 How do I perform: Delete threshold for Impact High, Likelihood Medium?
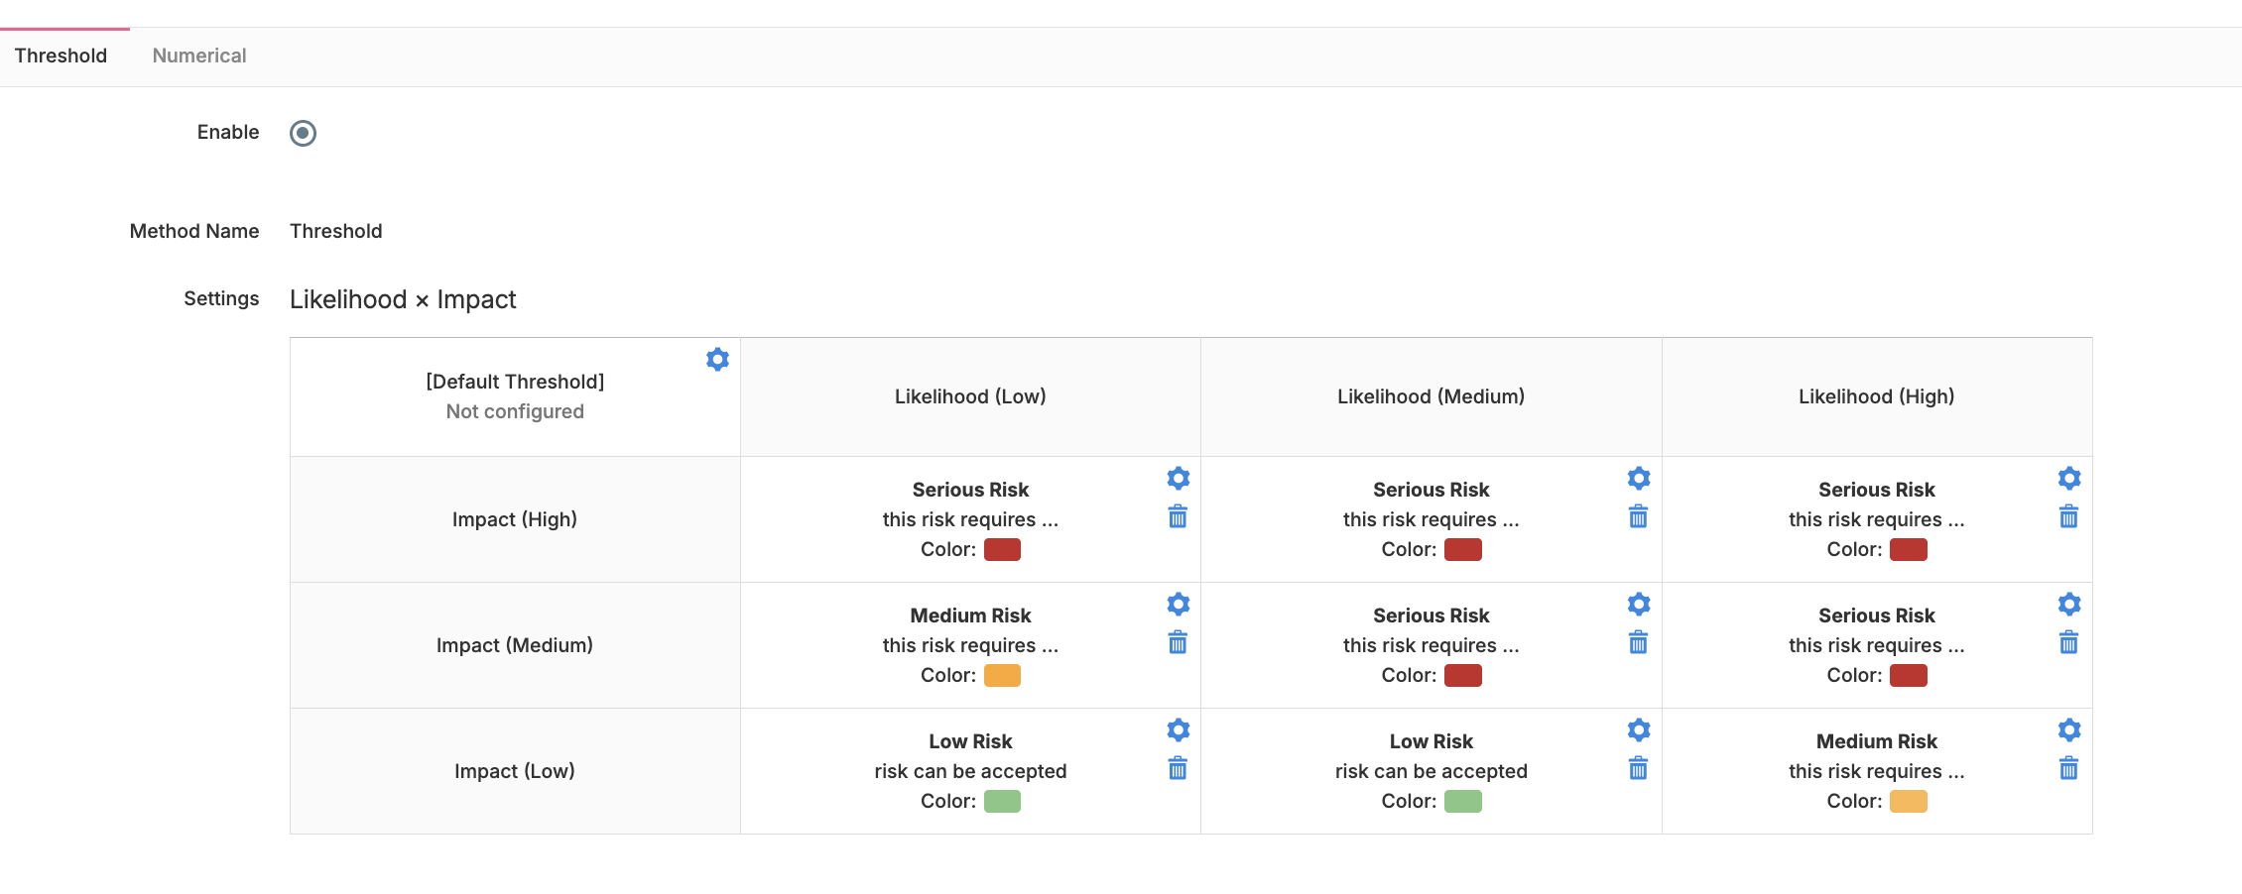click(x=1638, y=516)
